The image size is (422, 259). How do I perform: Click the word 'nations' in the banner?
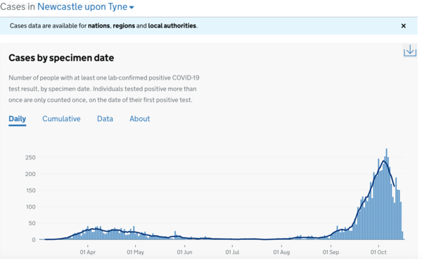click(99, 26)
